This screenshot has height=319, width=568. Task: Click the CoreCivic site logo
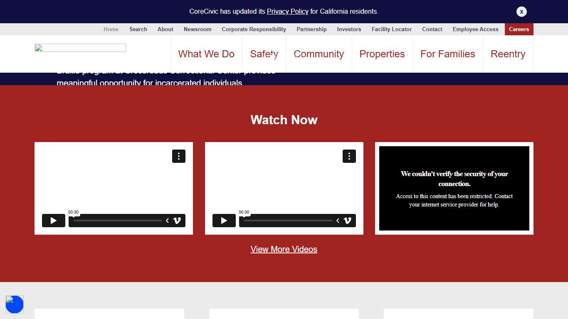pos(80,48)
